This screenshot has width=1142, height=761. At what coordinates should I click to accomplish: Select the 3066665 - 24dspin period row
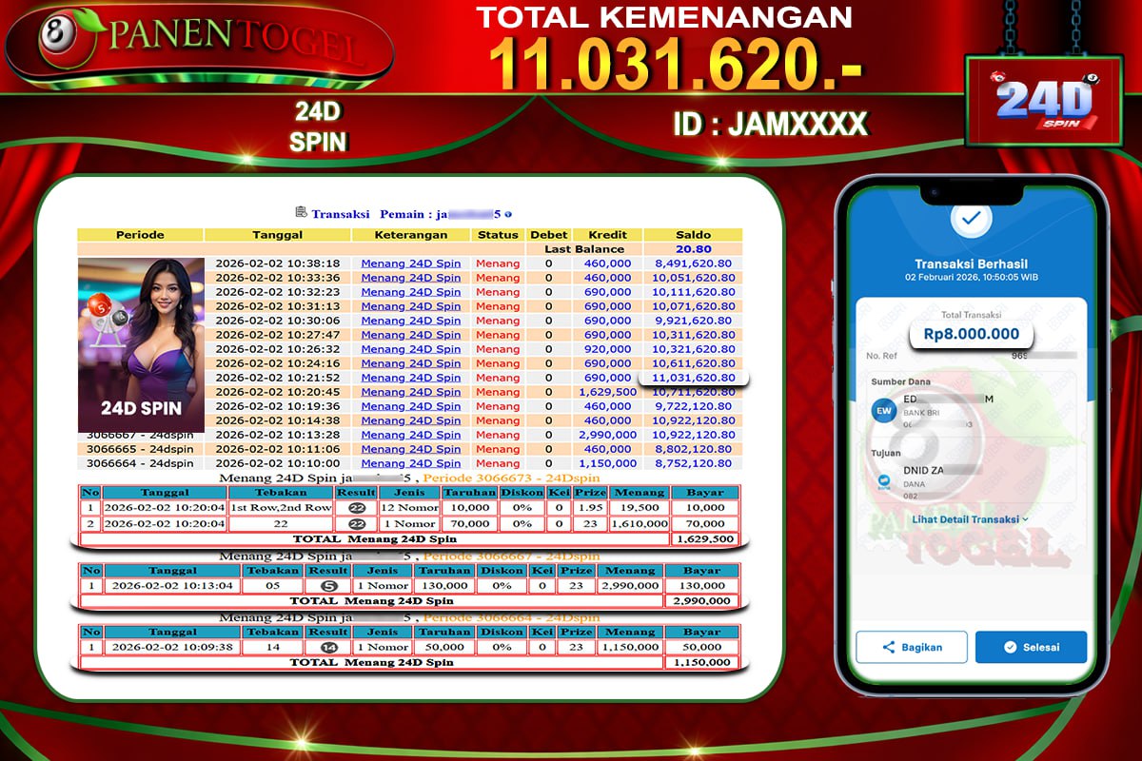pos(140,449)
